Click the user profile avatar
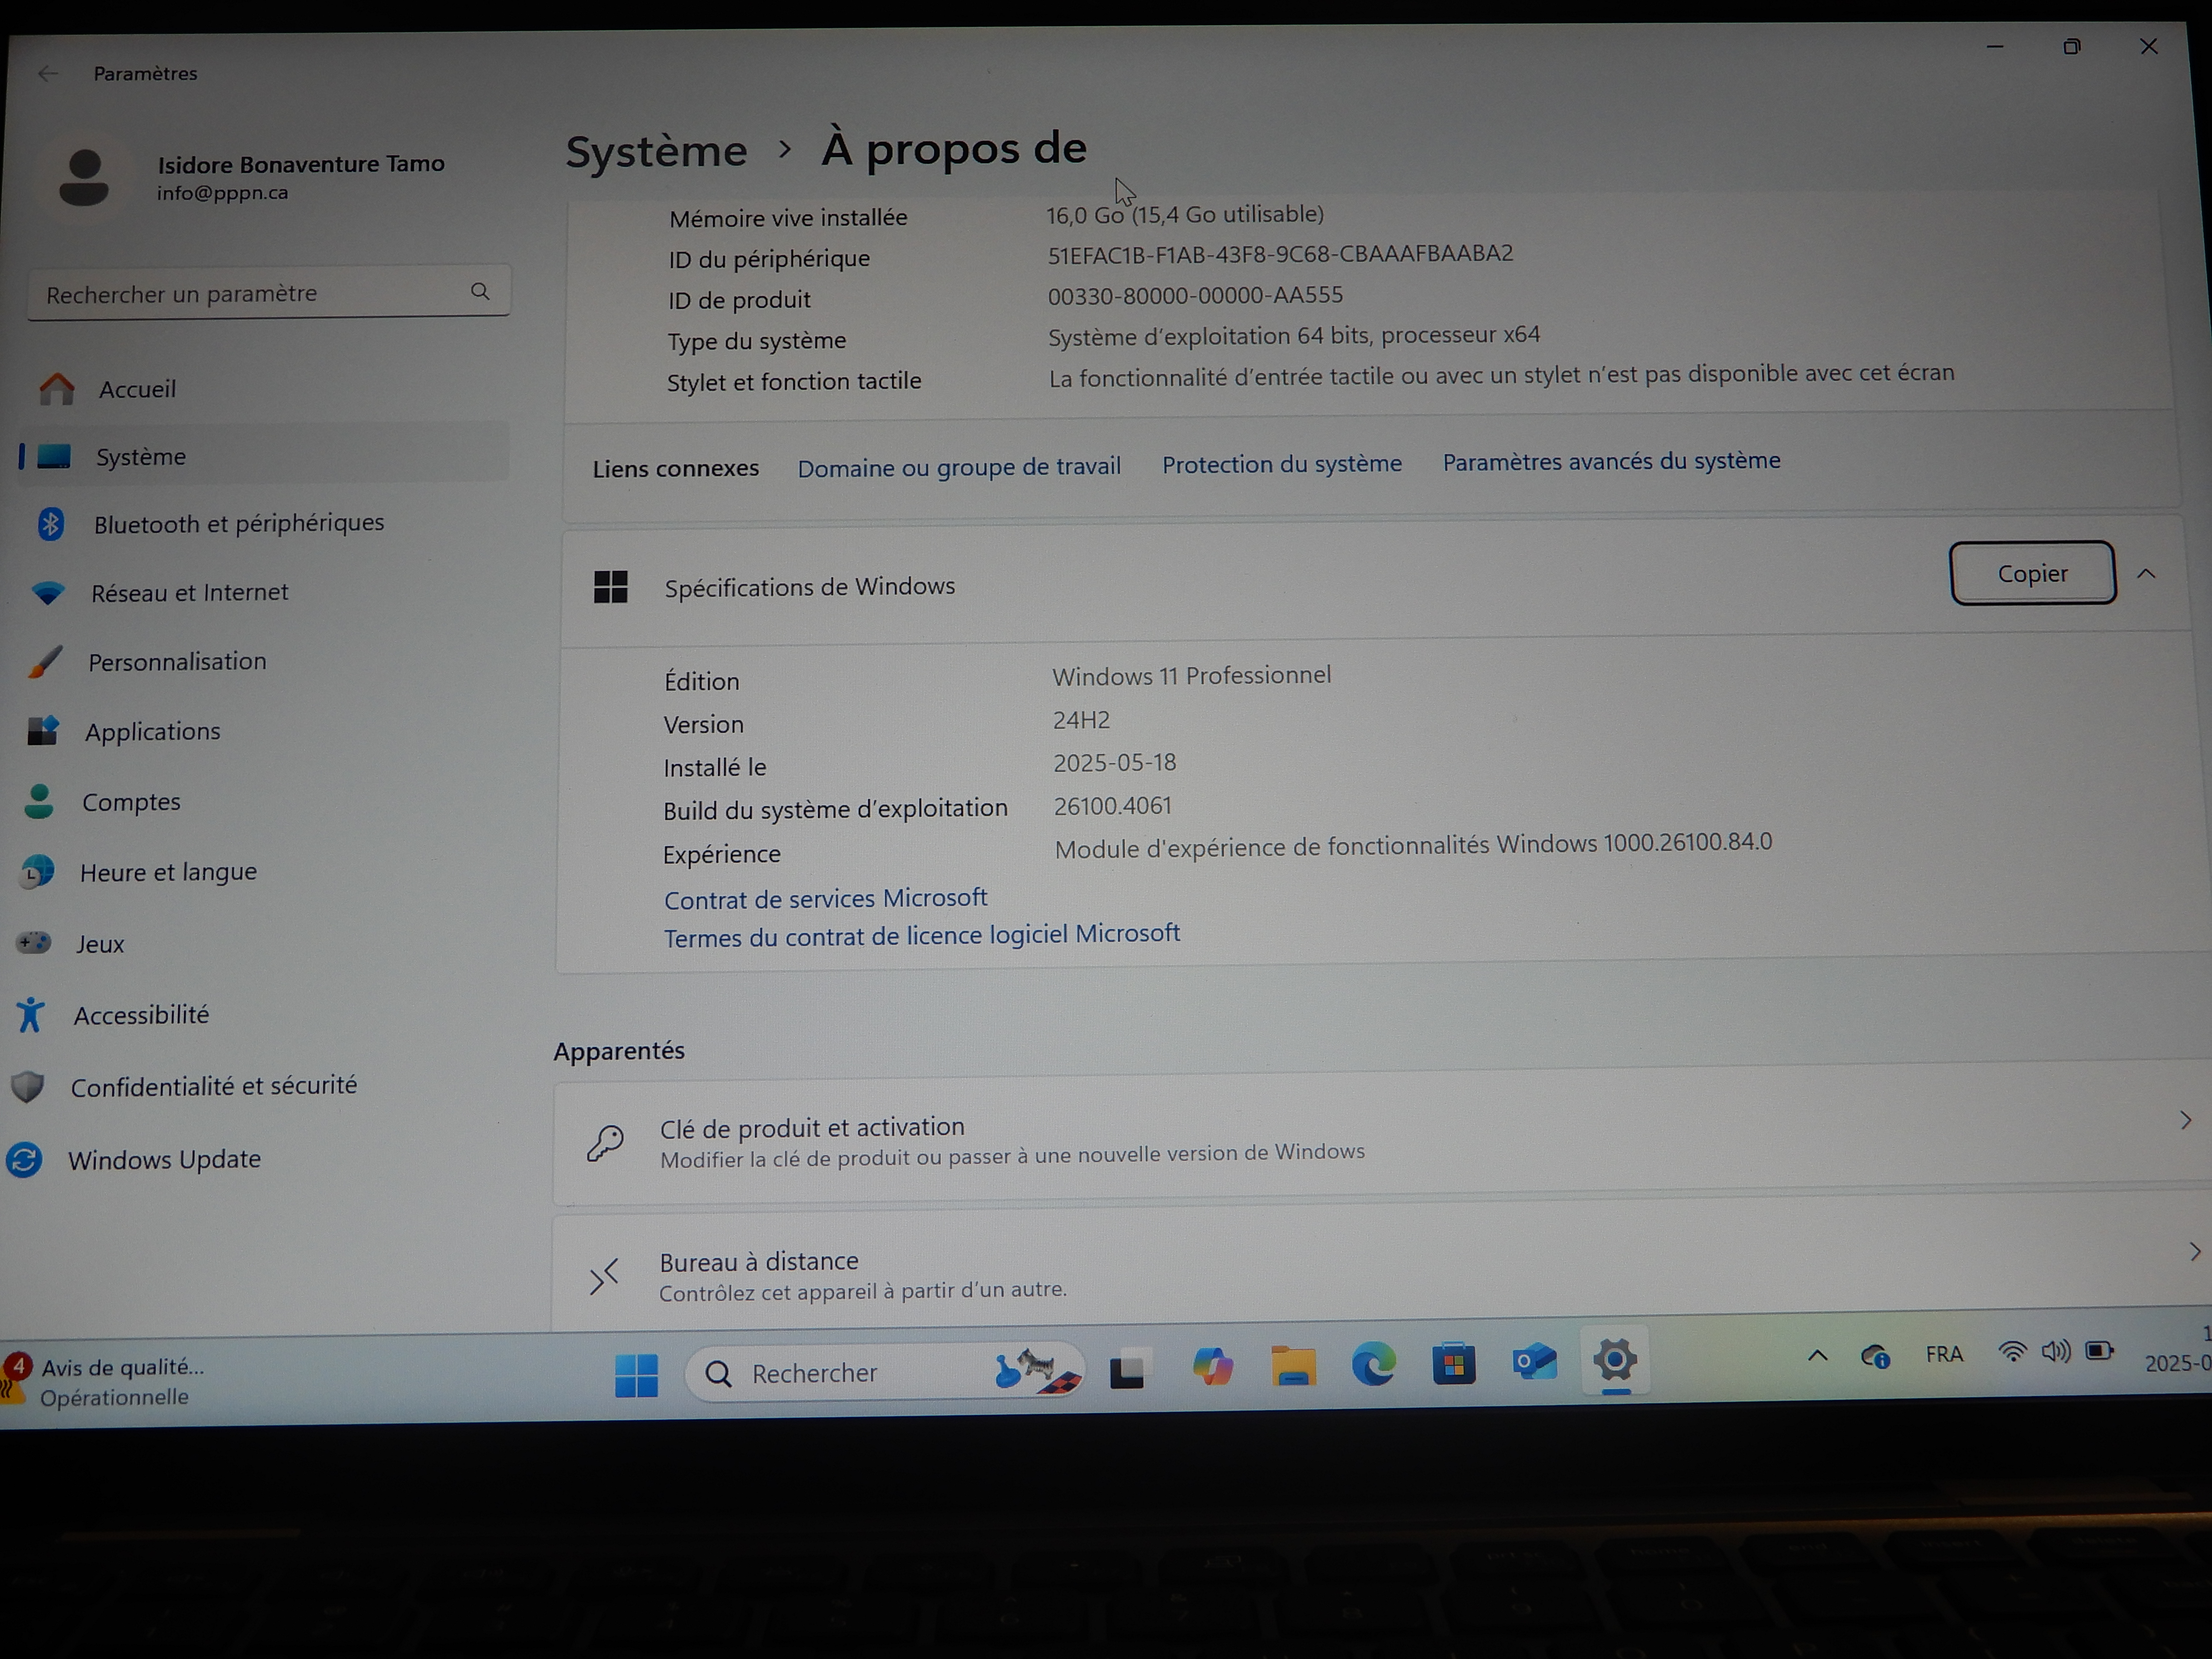 84,178
